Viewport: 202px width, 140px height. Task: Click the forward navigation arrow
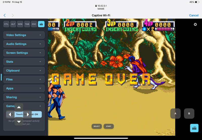coord(13,15)
